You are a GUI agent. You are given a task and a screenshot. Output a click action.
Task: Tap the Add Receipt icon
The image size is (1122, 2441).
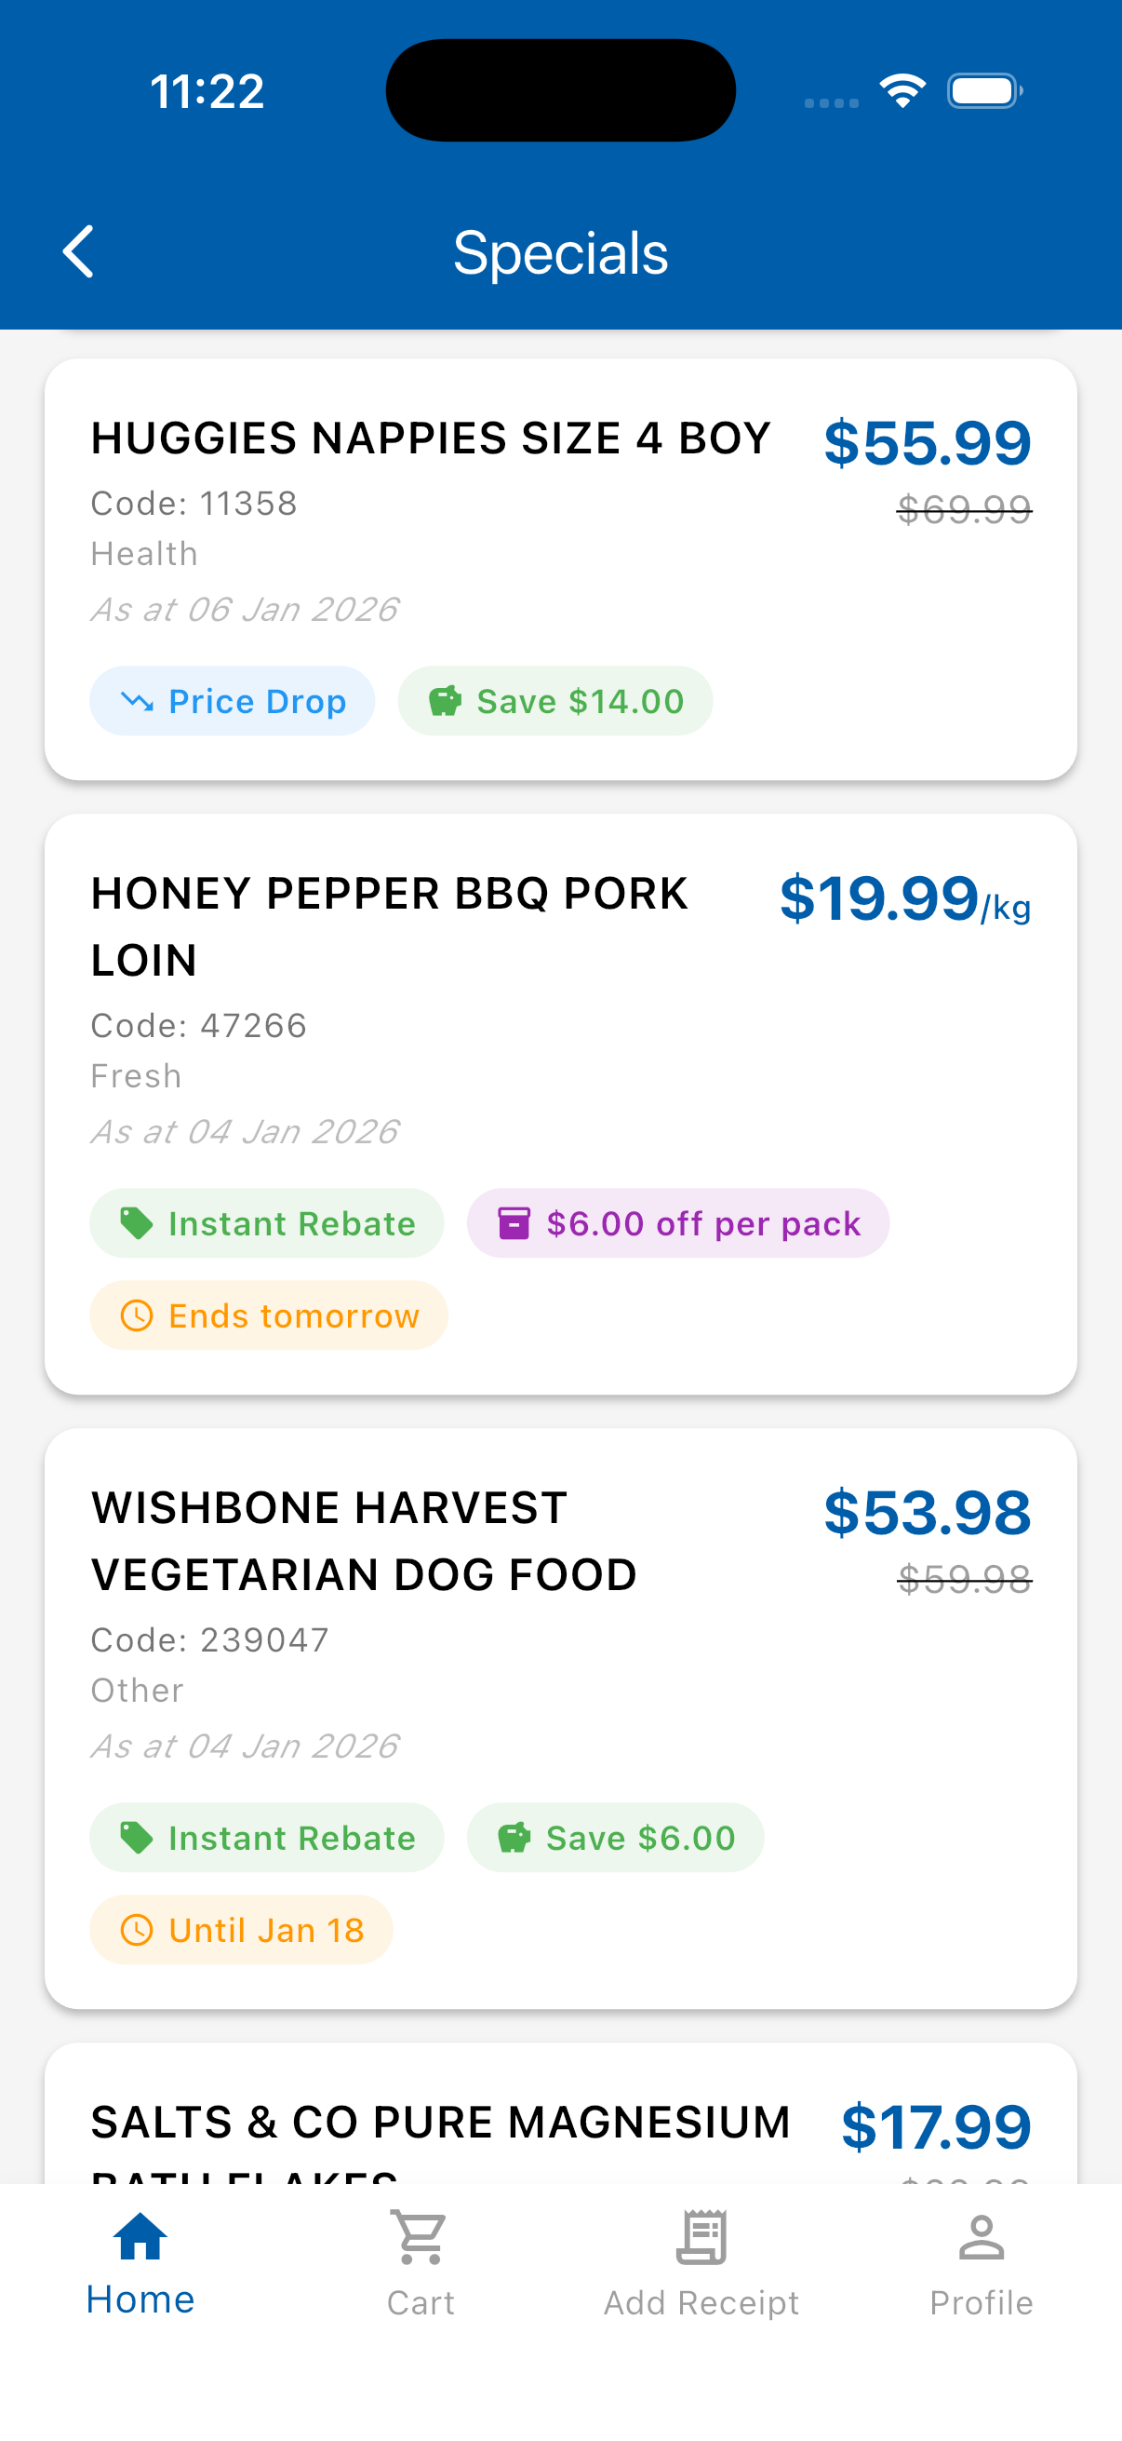click(x=701, y=2237)
